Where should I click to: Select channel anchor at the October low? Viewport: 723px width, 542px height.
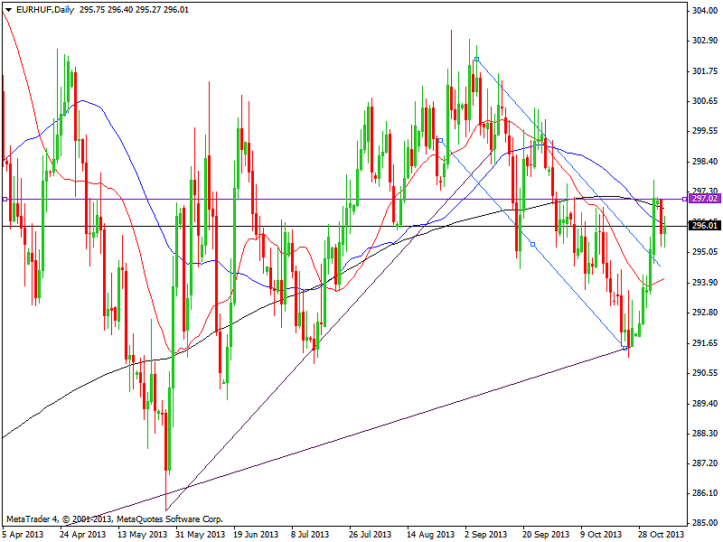point(626,348)
